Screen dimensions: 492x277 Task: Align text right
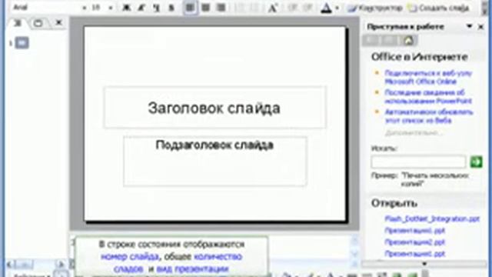coord(221,7)
